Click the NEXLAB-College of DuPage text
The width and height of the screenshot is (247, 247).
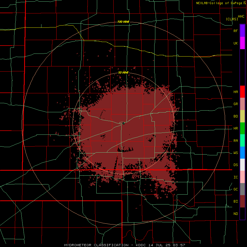[220, 3]
